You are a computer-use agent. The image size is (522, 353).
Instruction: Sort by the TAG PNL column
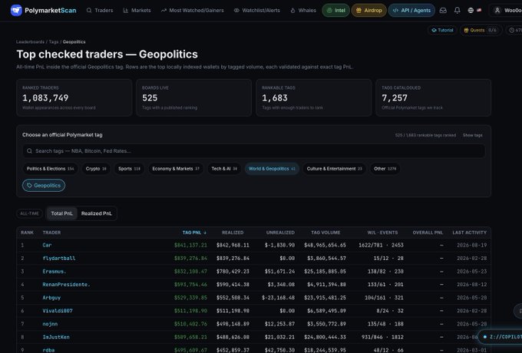pyautogui.click(x=194, y=233)
